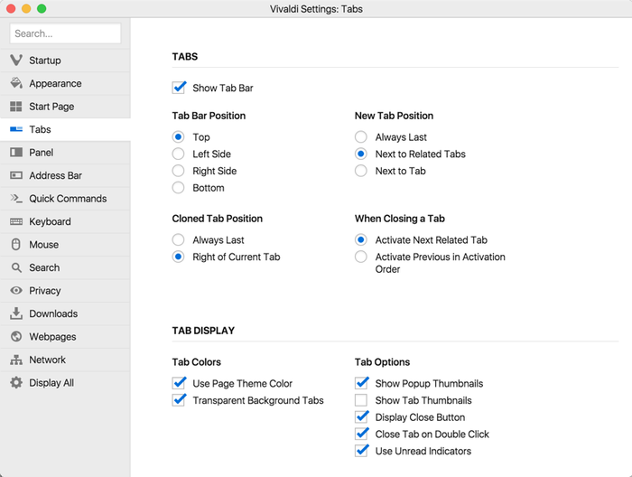Click the Privacy eye icon
632x477 pixels.
coord(16,291)
